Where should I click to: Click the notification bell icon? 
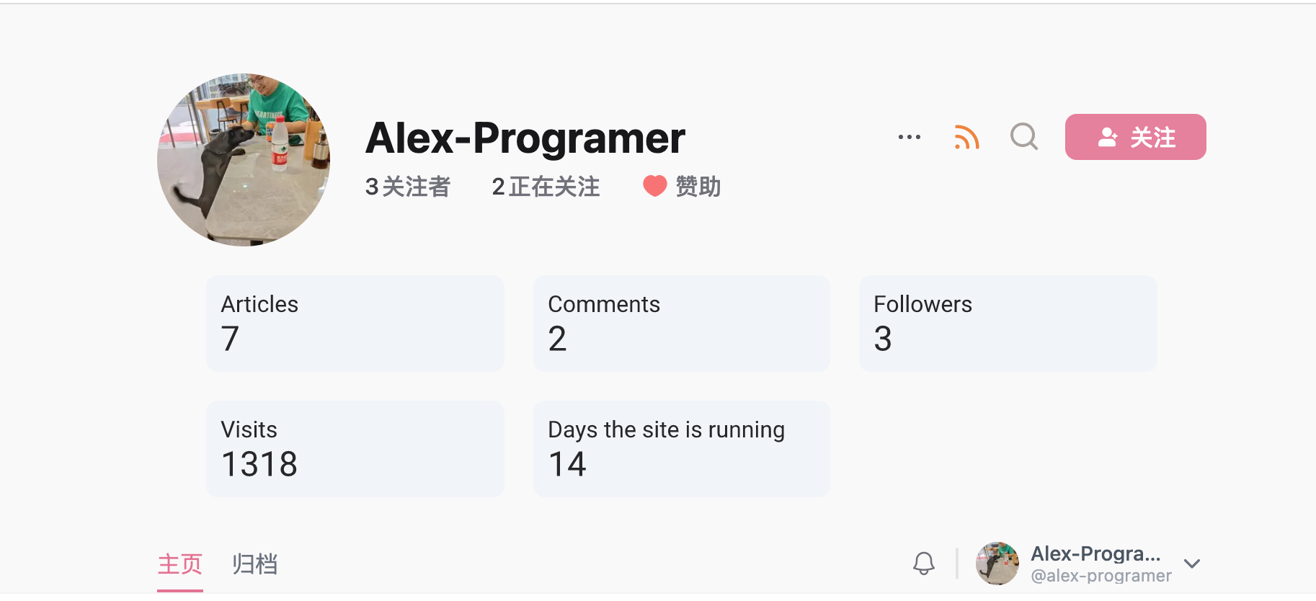(924, 564)
